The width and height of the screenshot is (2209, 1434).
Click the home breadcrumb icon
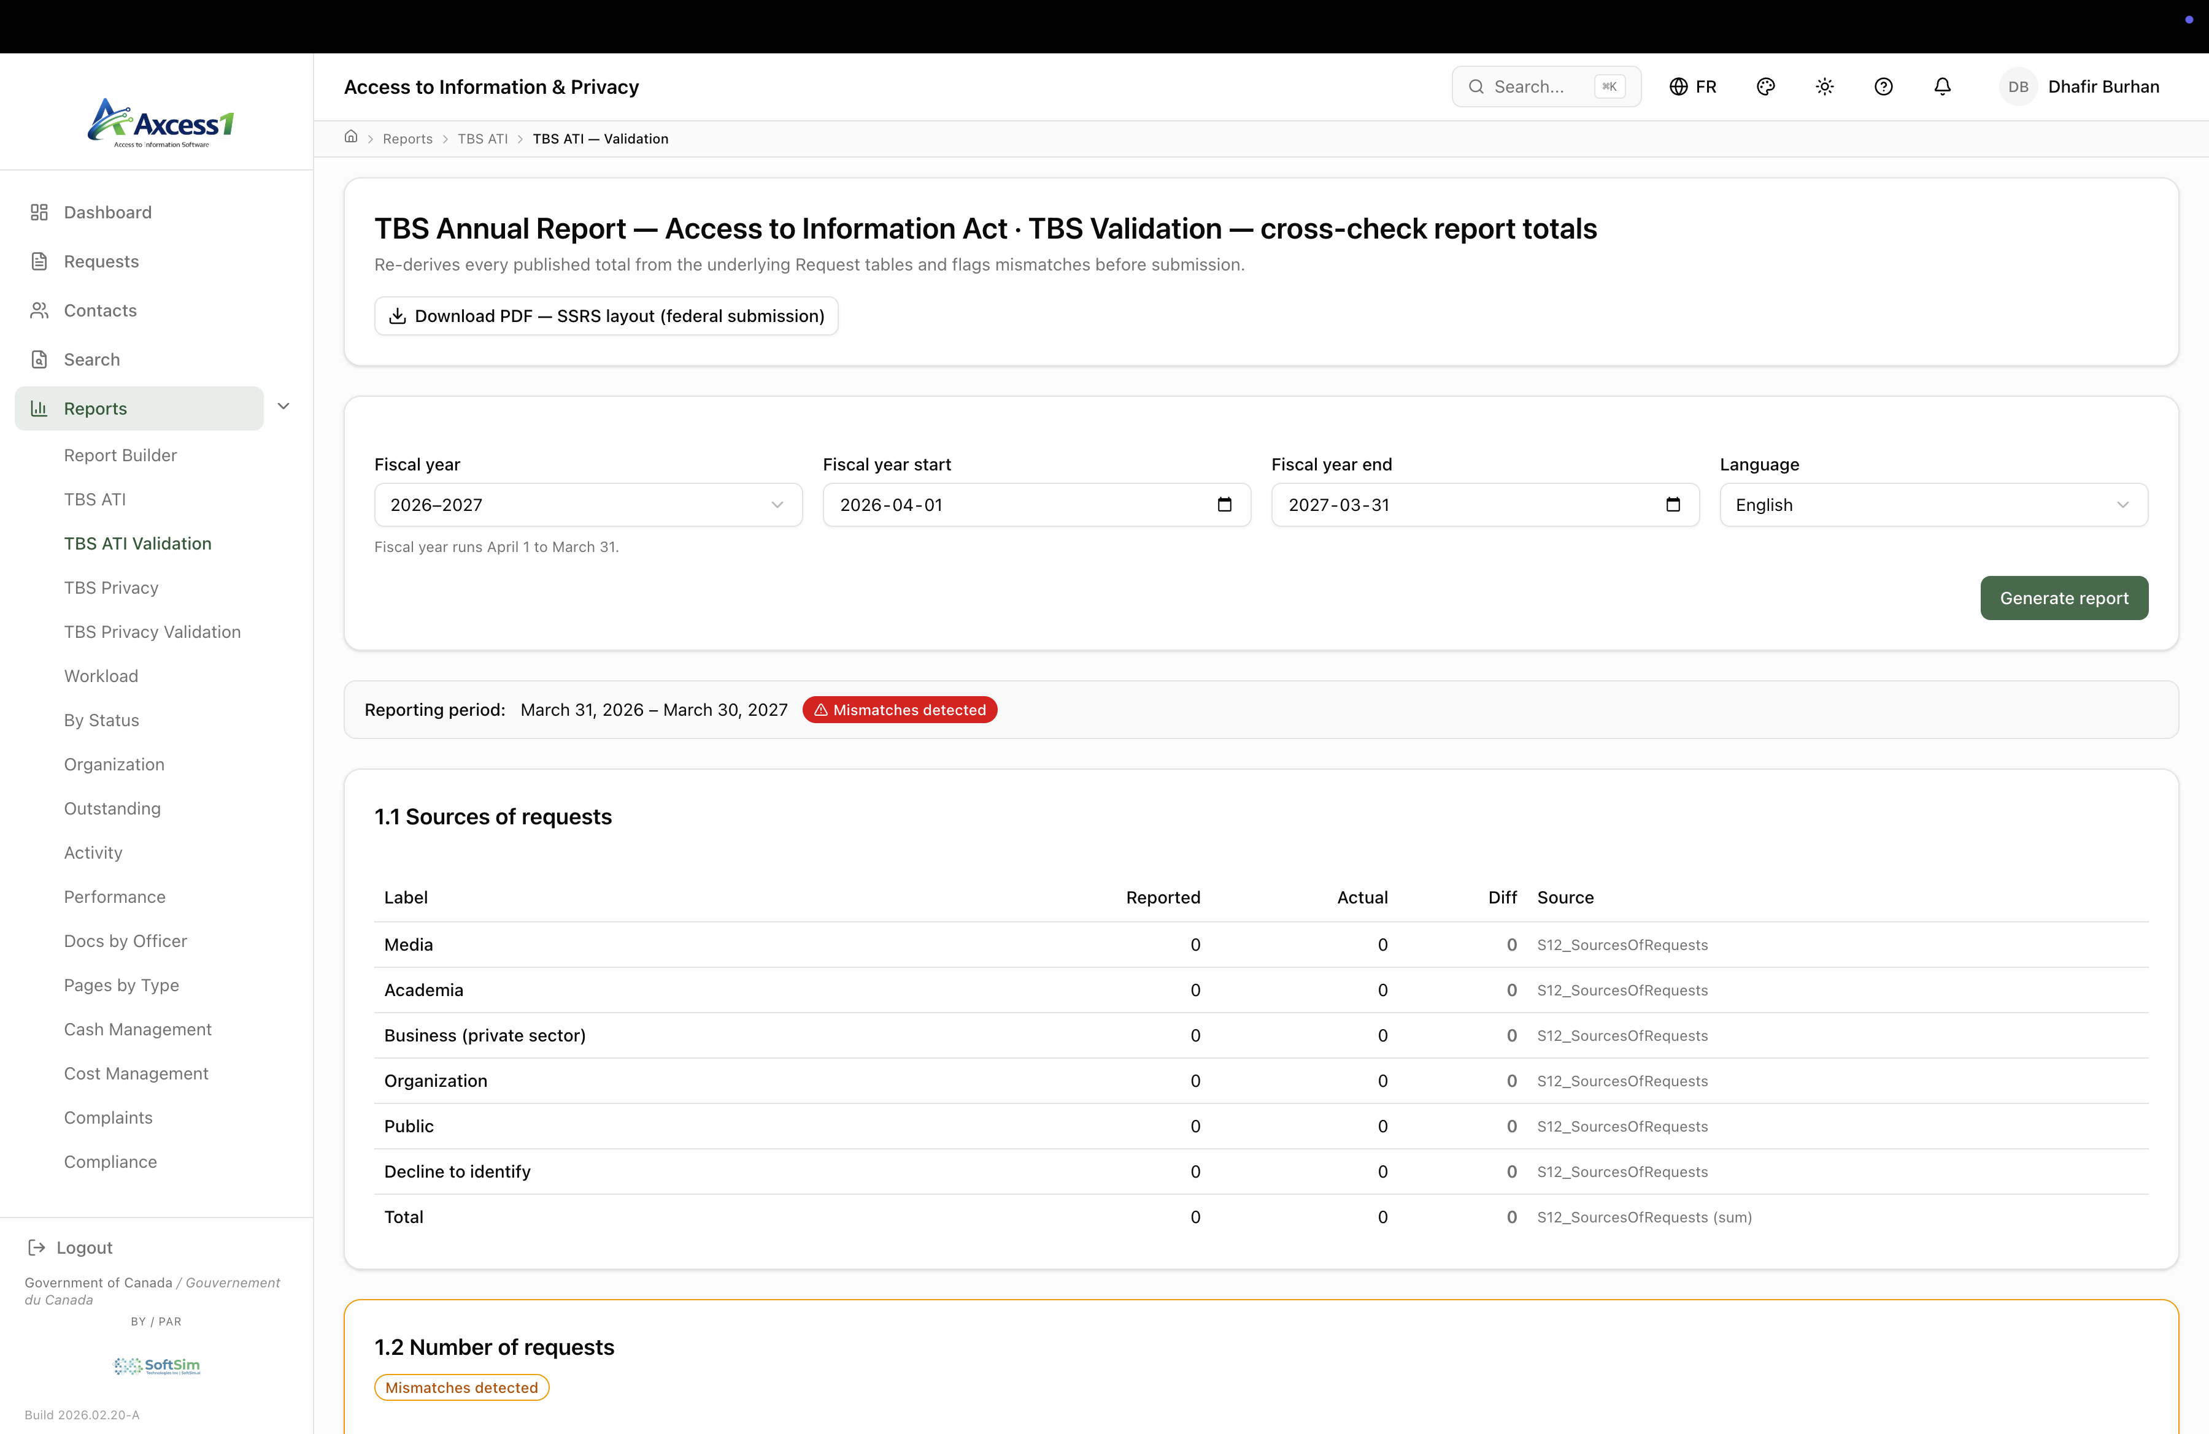click(351, 137)
